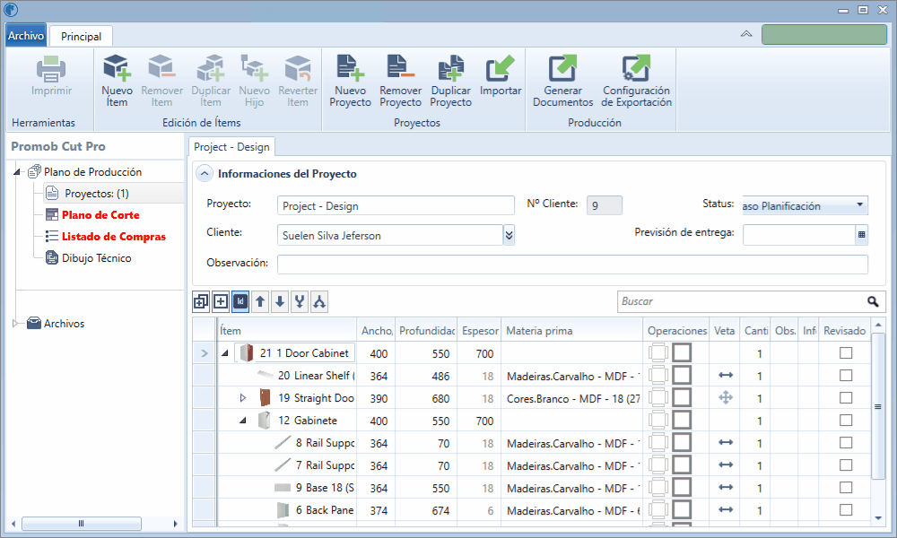Move item down with the down arrow

(x=280, y=301)
